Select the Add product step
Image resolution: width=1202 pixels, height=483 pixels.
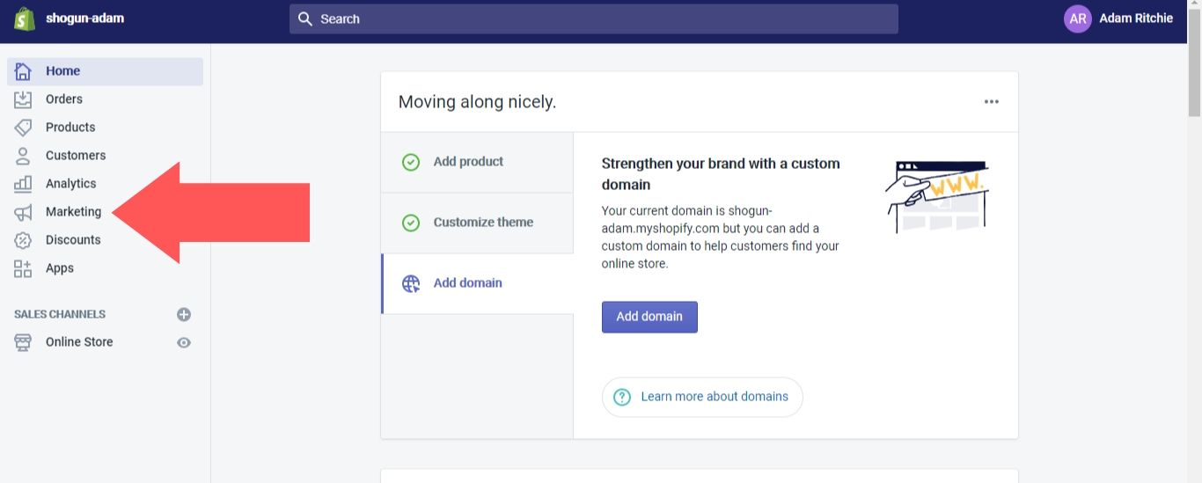pyautogui.click(x=468, y=162)
